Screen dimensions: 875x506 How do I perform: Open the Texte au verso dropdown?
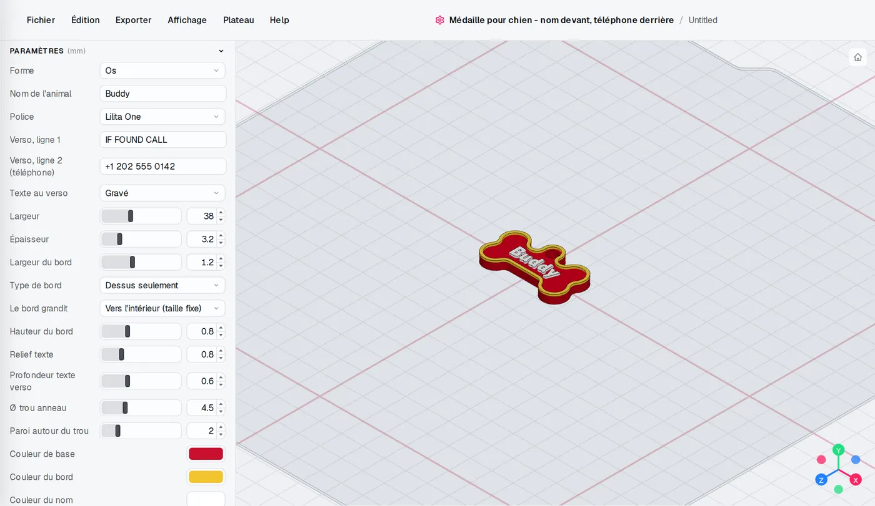162,193
